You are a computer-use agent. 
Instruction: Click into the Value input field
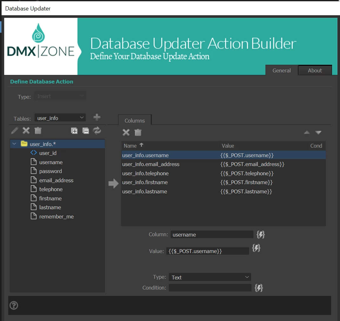tap(208, 251)
